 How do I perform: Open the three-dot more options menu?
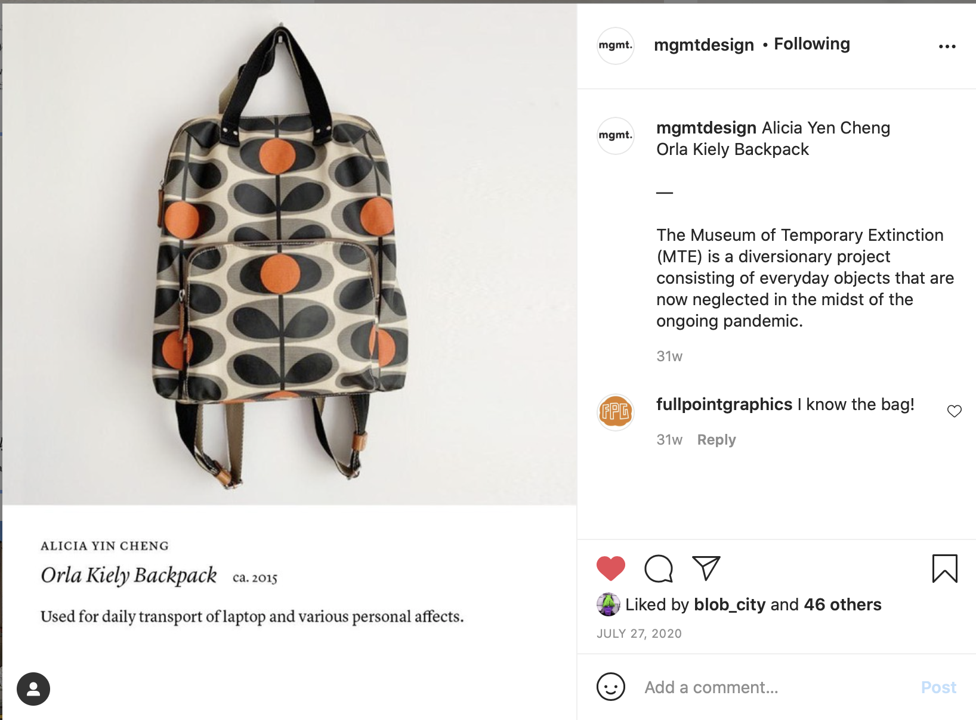pyautogui.click(x=947, y=46)
